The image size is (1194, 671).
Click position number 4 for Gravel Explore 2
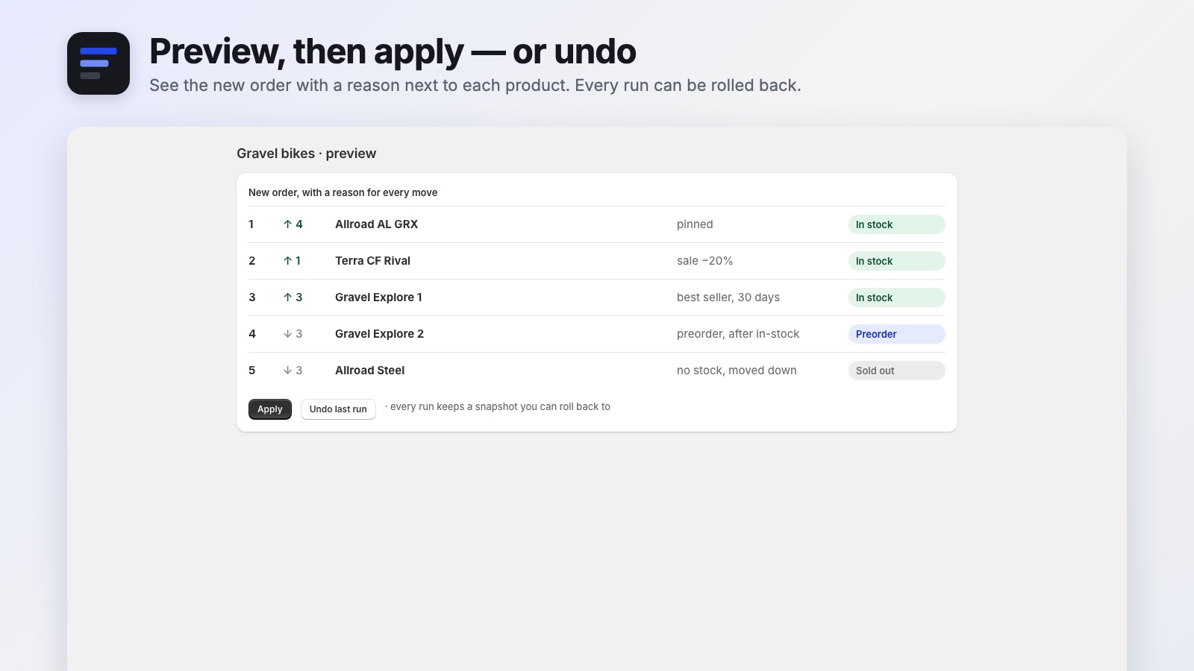(x=252, y=334)
